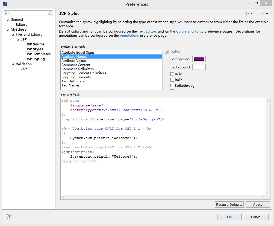The width and height of the screenshot is (274, 226).
Task: Open the JSP Typing preference page
Action: pos(35,59)
